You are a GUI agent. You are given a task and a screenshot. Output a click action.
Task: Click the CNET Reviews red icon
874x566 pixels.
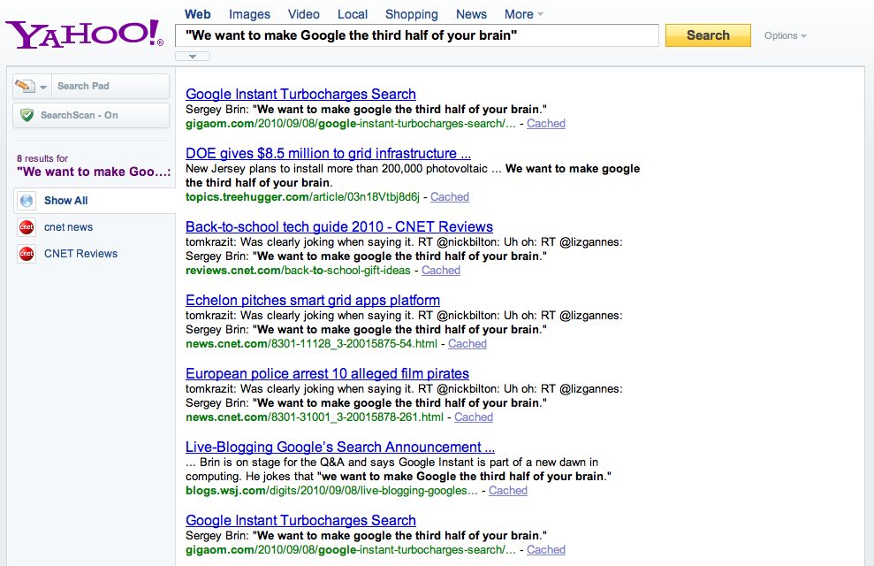pos(27,254)
